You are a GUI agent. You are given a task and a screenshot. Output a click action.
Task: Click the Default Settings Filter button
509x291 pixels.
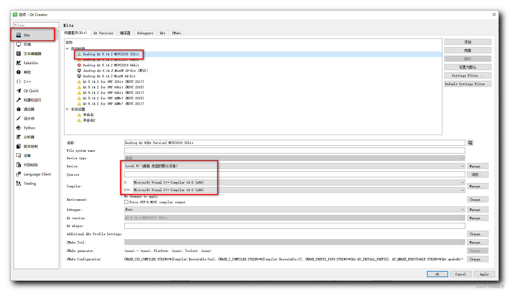pyautogui.click(x=467, y=84)
